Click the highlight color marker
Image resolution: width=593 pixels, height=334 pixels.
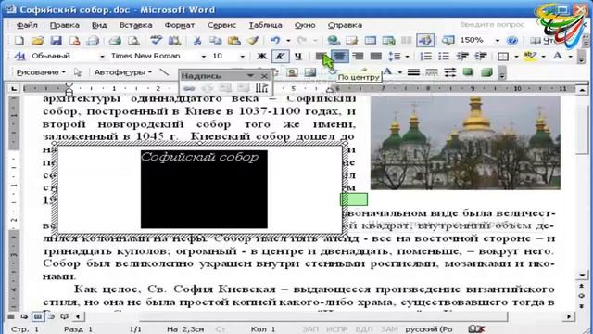[530, 57]
